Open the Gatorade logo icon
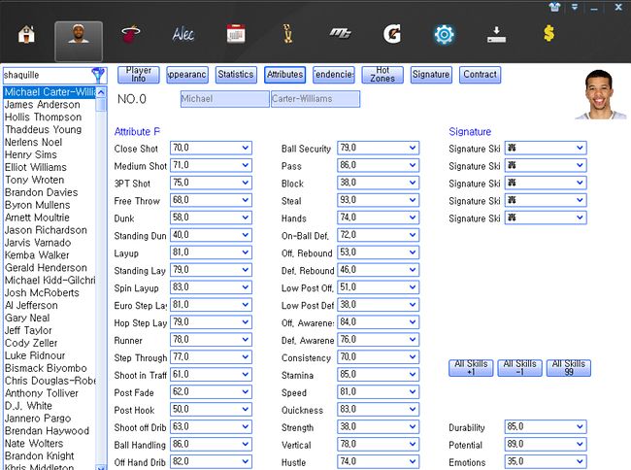The height and width of the screenshot is (470, 631). pos(392,36)
